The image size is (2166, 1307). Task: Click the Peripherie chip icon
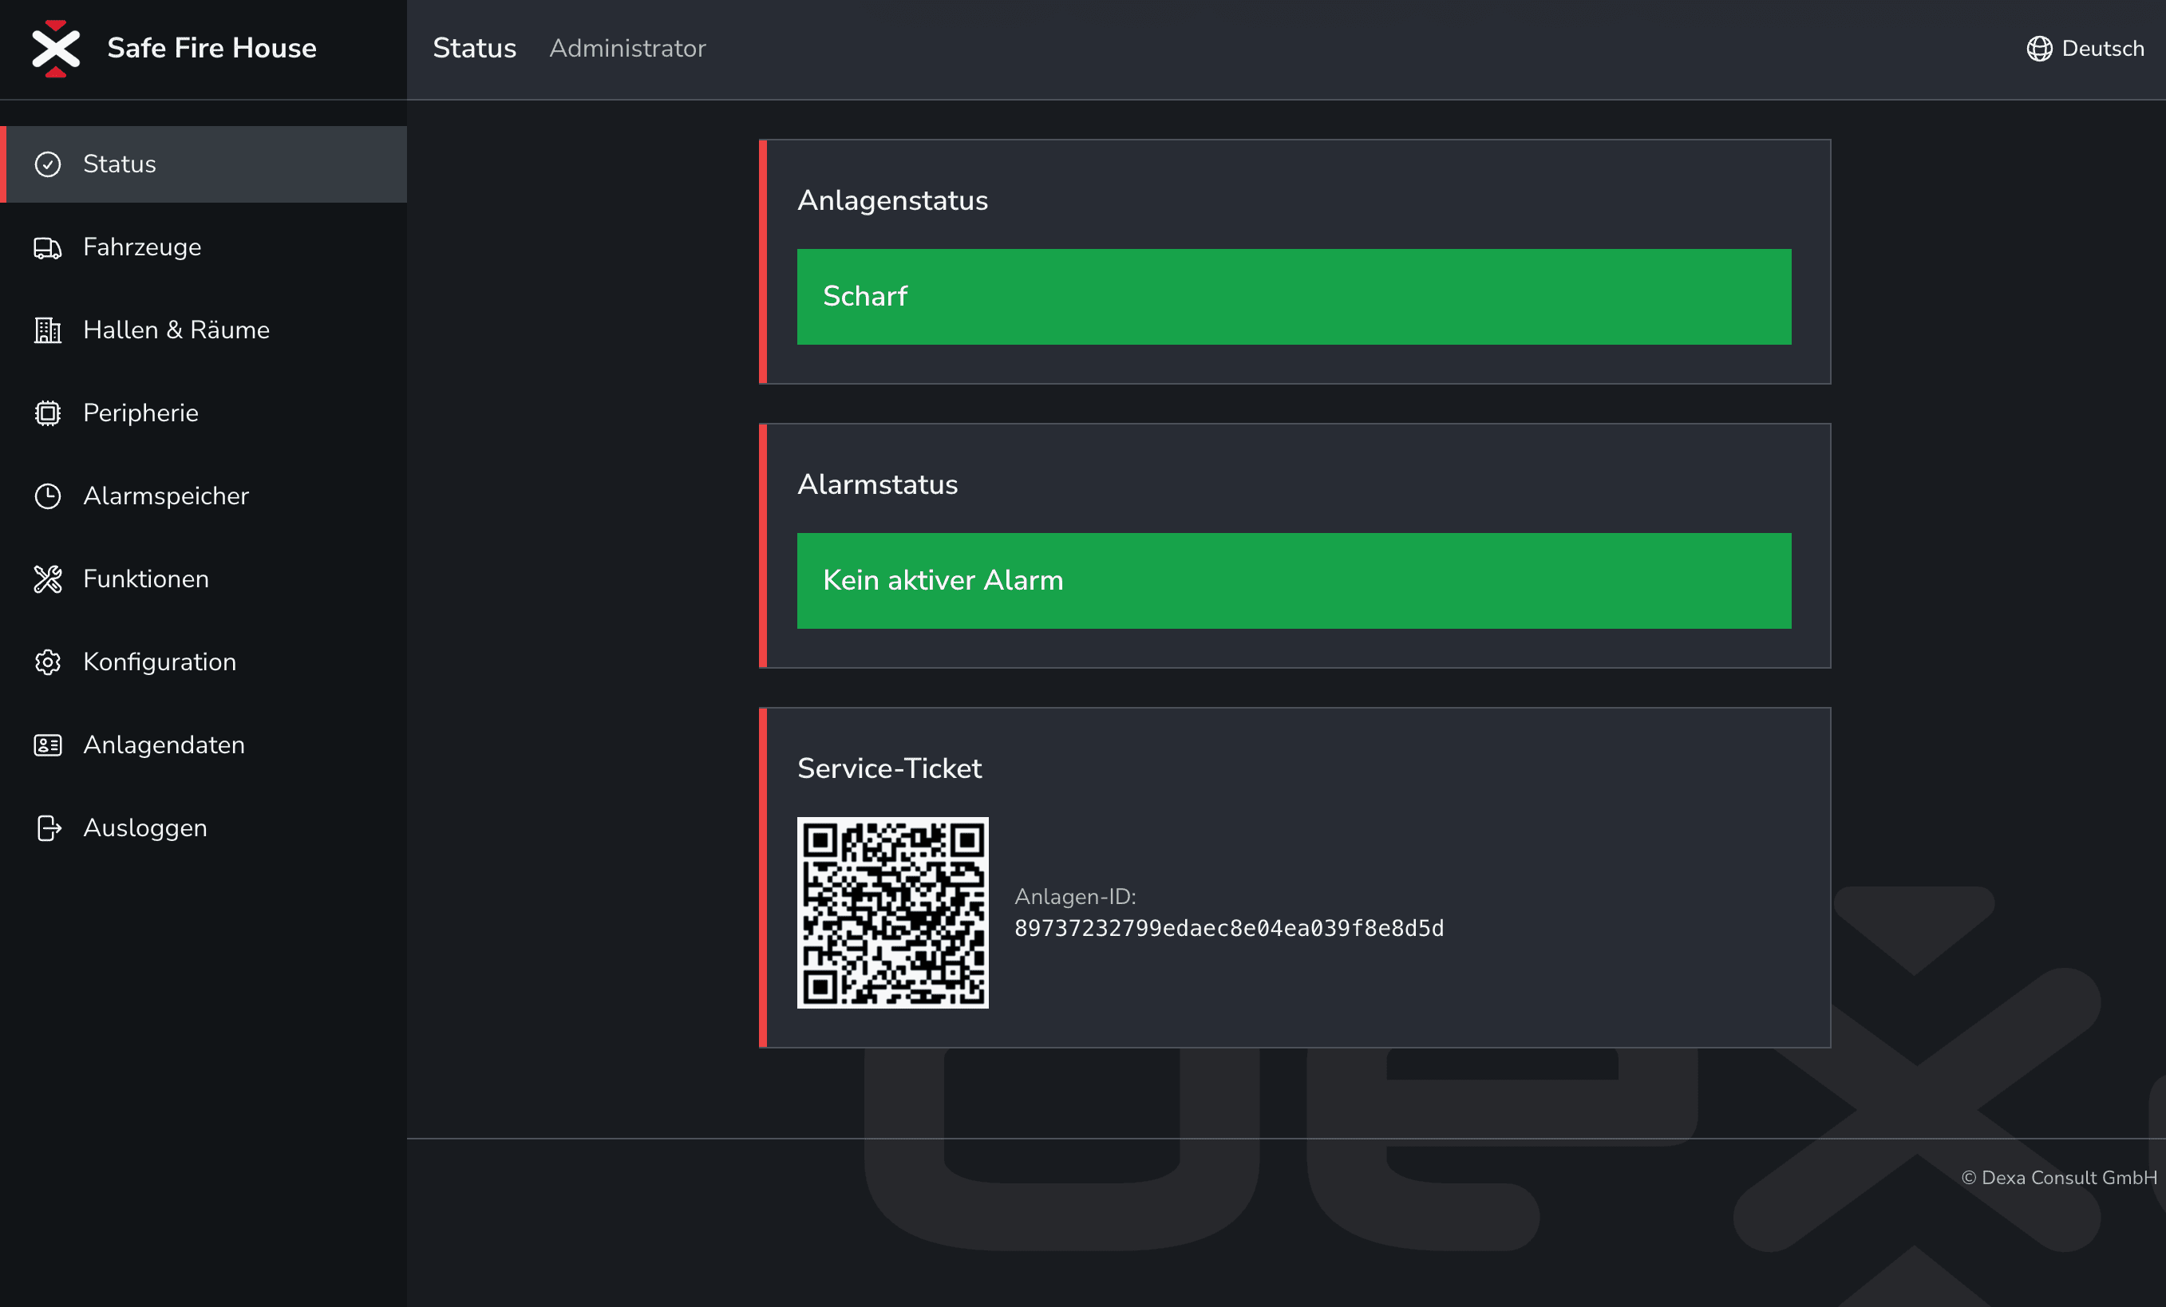click(x=47, y=413)
